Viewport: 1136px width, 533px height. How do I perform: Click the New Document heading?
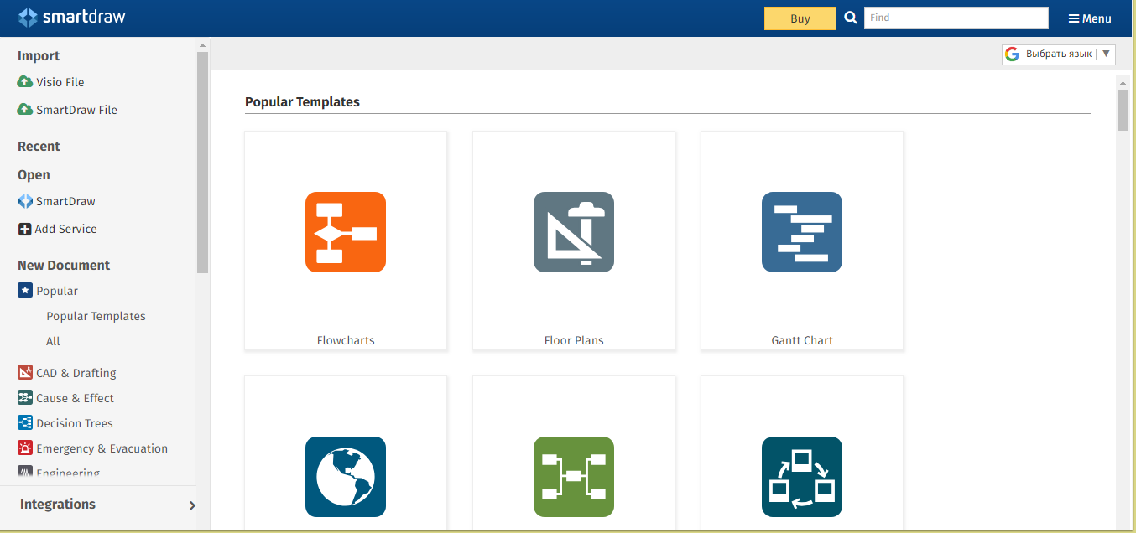[64, 266]
